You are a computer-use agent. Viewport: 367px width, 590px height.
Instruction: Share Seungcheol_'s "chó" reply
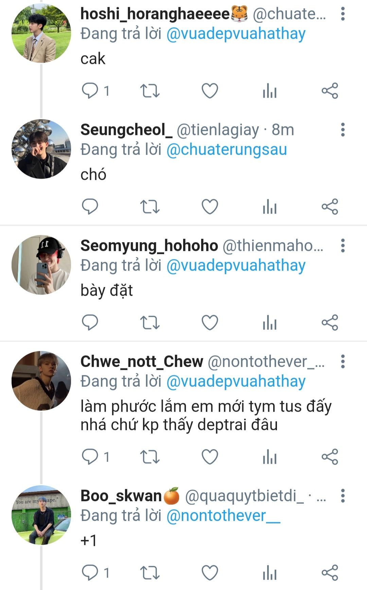pyautogui.click(x=330, y=207)
